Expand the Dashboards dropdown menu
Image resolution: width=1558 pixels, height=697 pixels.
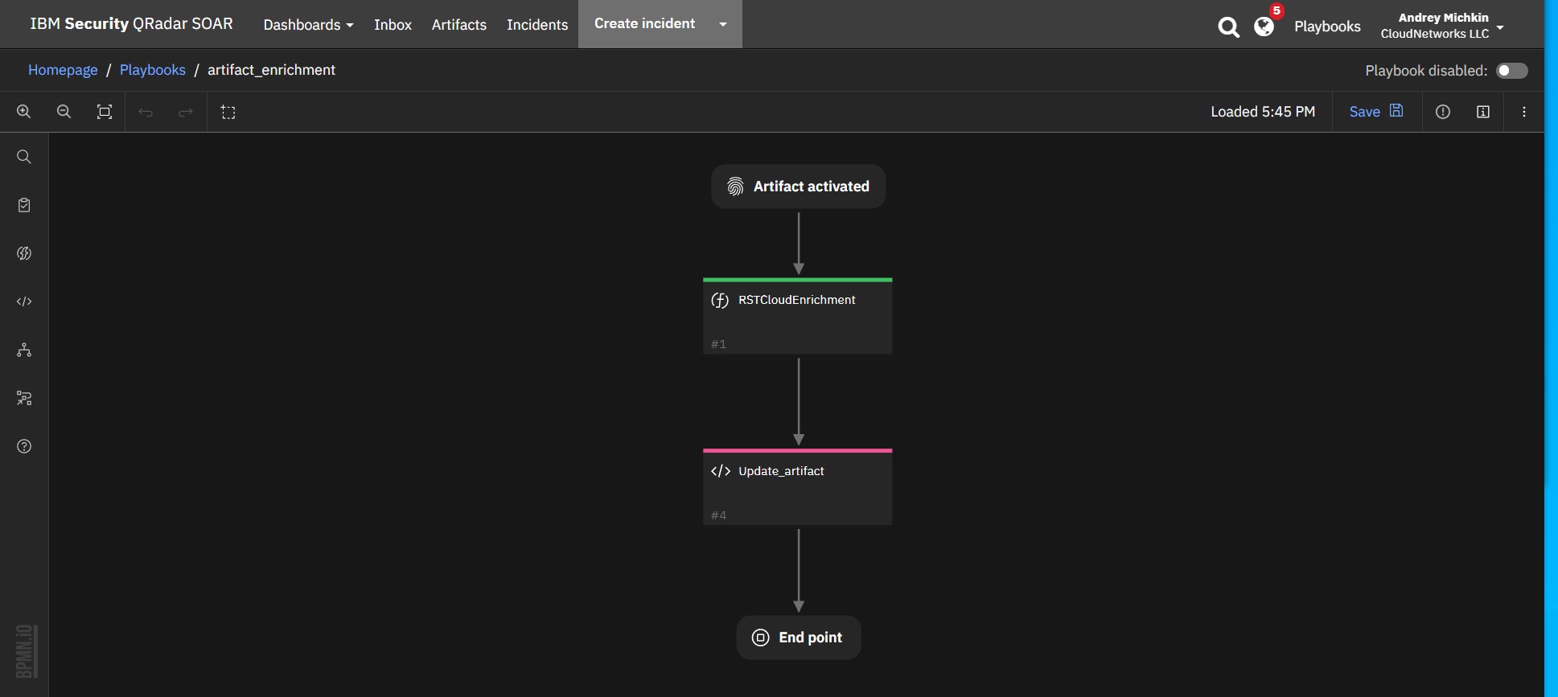308,25
